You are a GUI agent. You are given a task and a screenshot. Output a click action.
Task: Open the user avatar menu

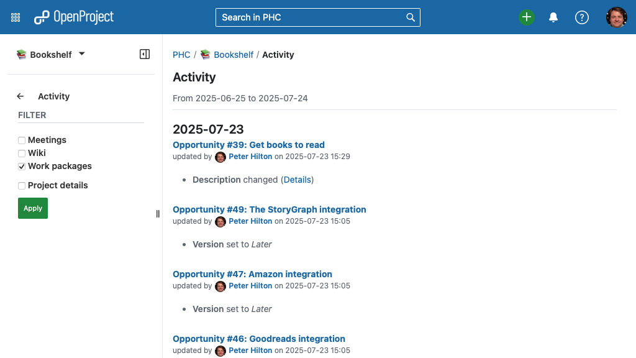(x=617, y=17)
